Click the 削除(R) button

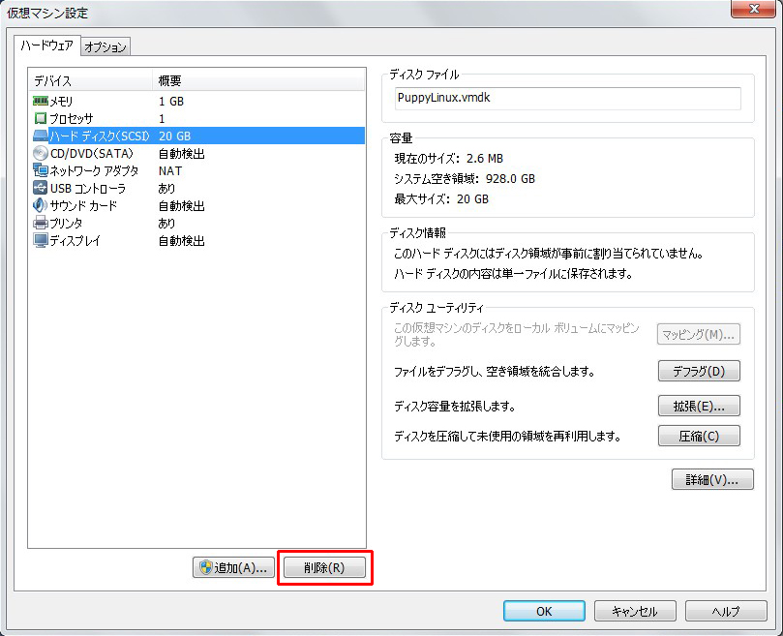coord(324,568)
